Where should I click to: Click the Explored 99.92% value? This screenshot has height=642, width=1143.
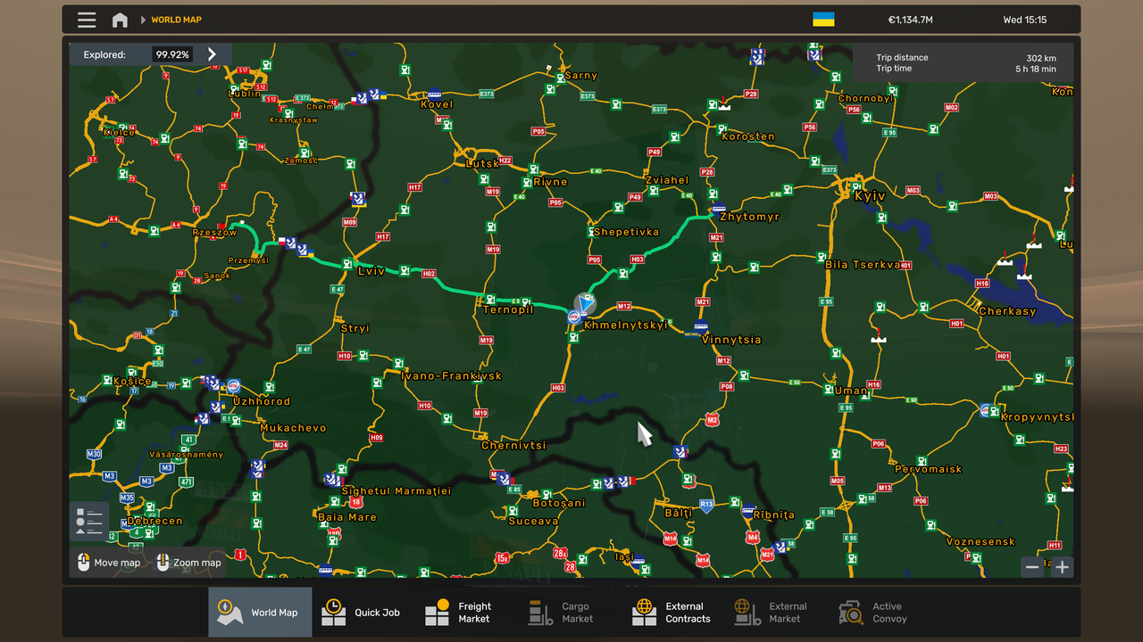tap(172, 54)
